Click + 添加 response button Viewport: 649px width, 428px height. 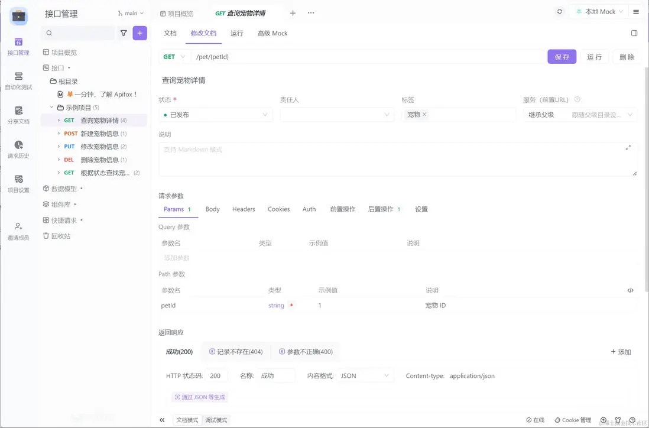[621, 352]
